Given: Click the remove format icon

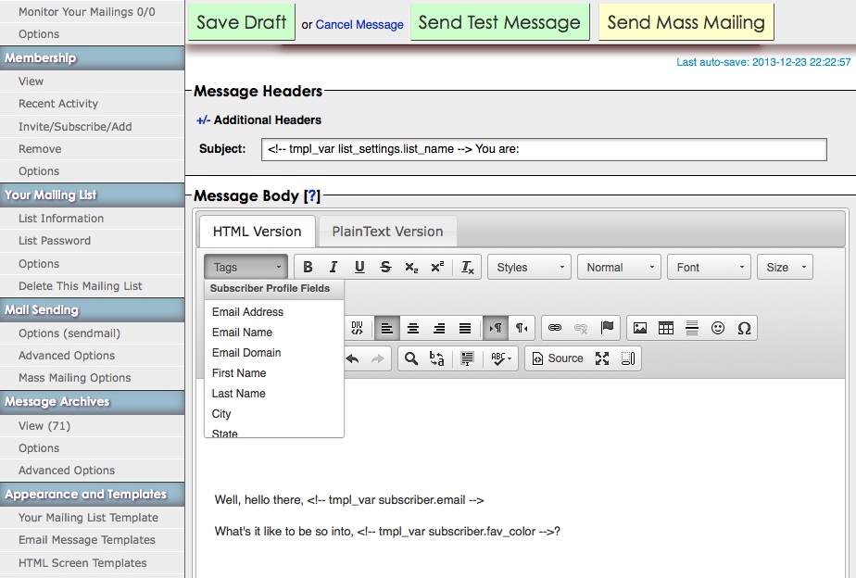Looking at the screenshot, I should click(x=468, y=267).
